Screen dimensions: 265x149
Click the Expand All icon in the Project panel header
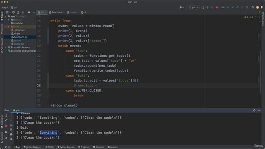pos(18,12)
